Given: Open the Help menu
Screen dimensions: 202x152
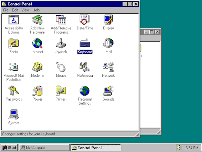Looking at the screenshot, I should tap(36, 10).
